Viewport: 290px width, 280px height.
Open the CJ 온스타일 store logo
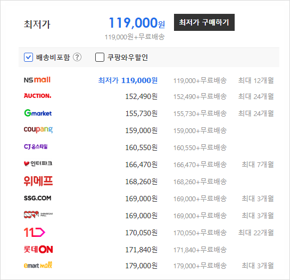[x=36, y=147]
